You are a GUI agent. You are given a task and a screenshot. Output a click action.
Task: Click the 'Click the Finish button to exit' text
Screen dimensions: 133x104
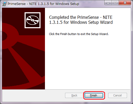coord(79,34)
